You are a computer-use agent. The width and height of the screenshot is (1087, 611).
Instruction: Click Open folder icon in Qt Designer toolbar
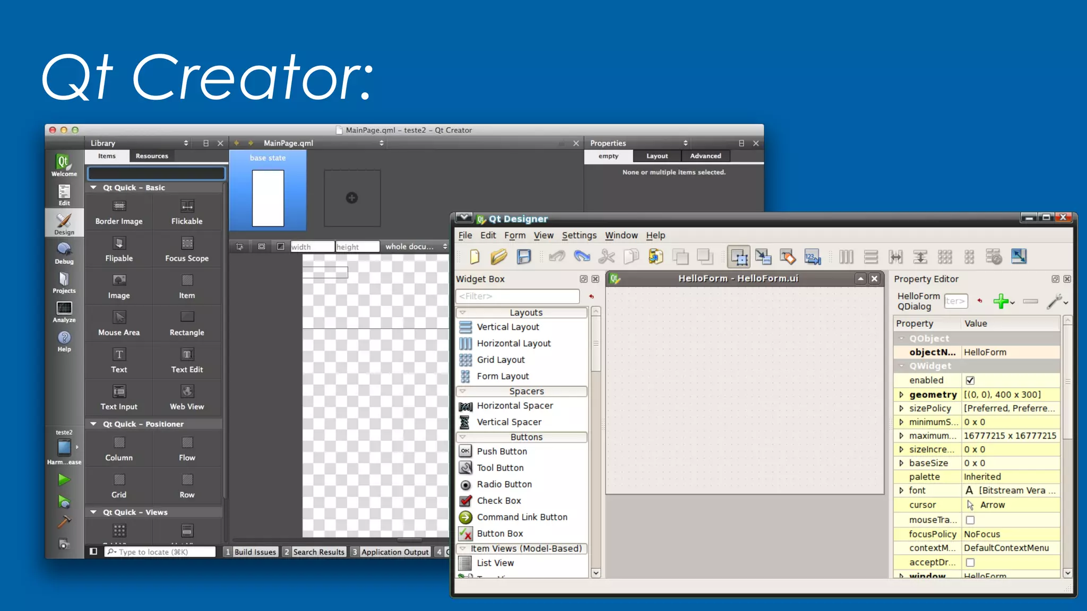(498, 257)
